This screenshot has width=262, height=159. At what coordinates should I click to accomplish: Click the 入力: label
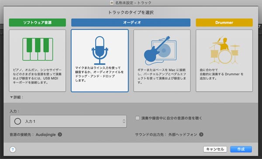tap(14, 112)
